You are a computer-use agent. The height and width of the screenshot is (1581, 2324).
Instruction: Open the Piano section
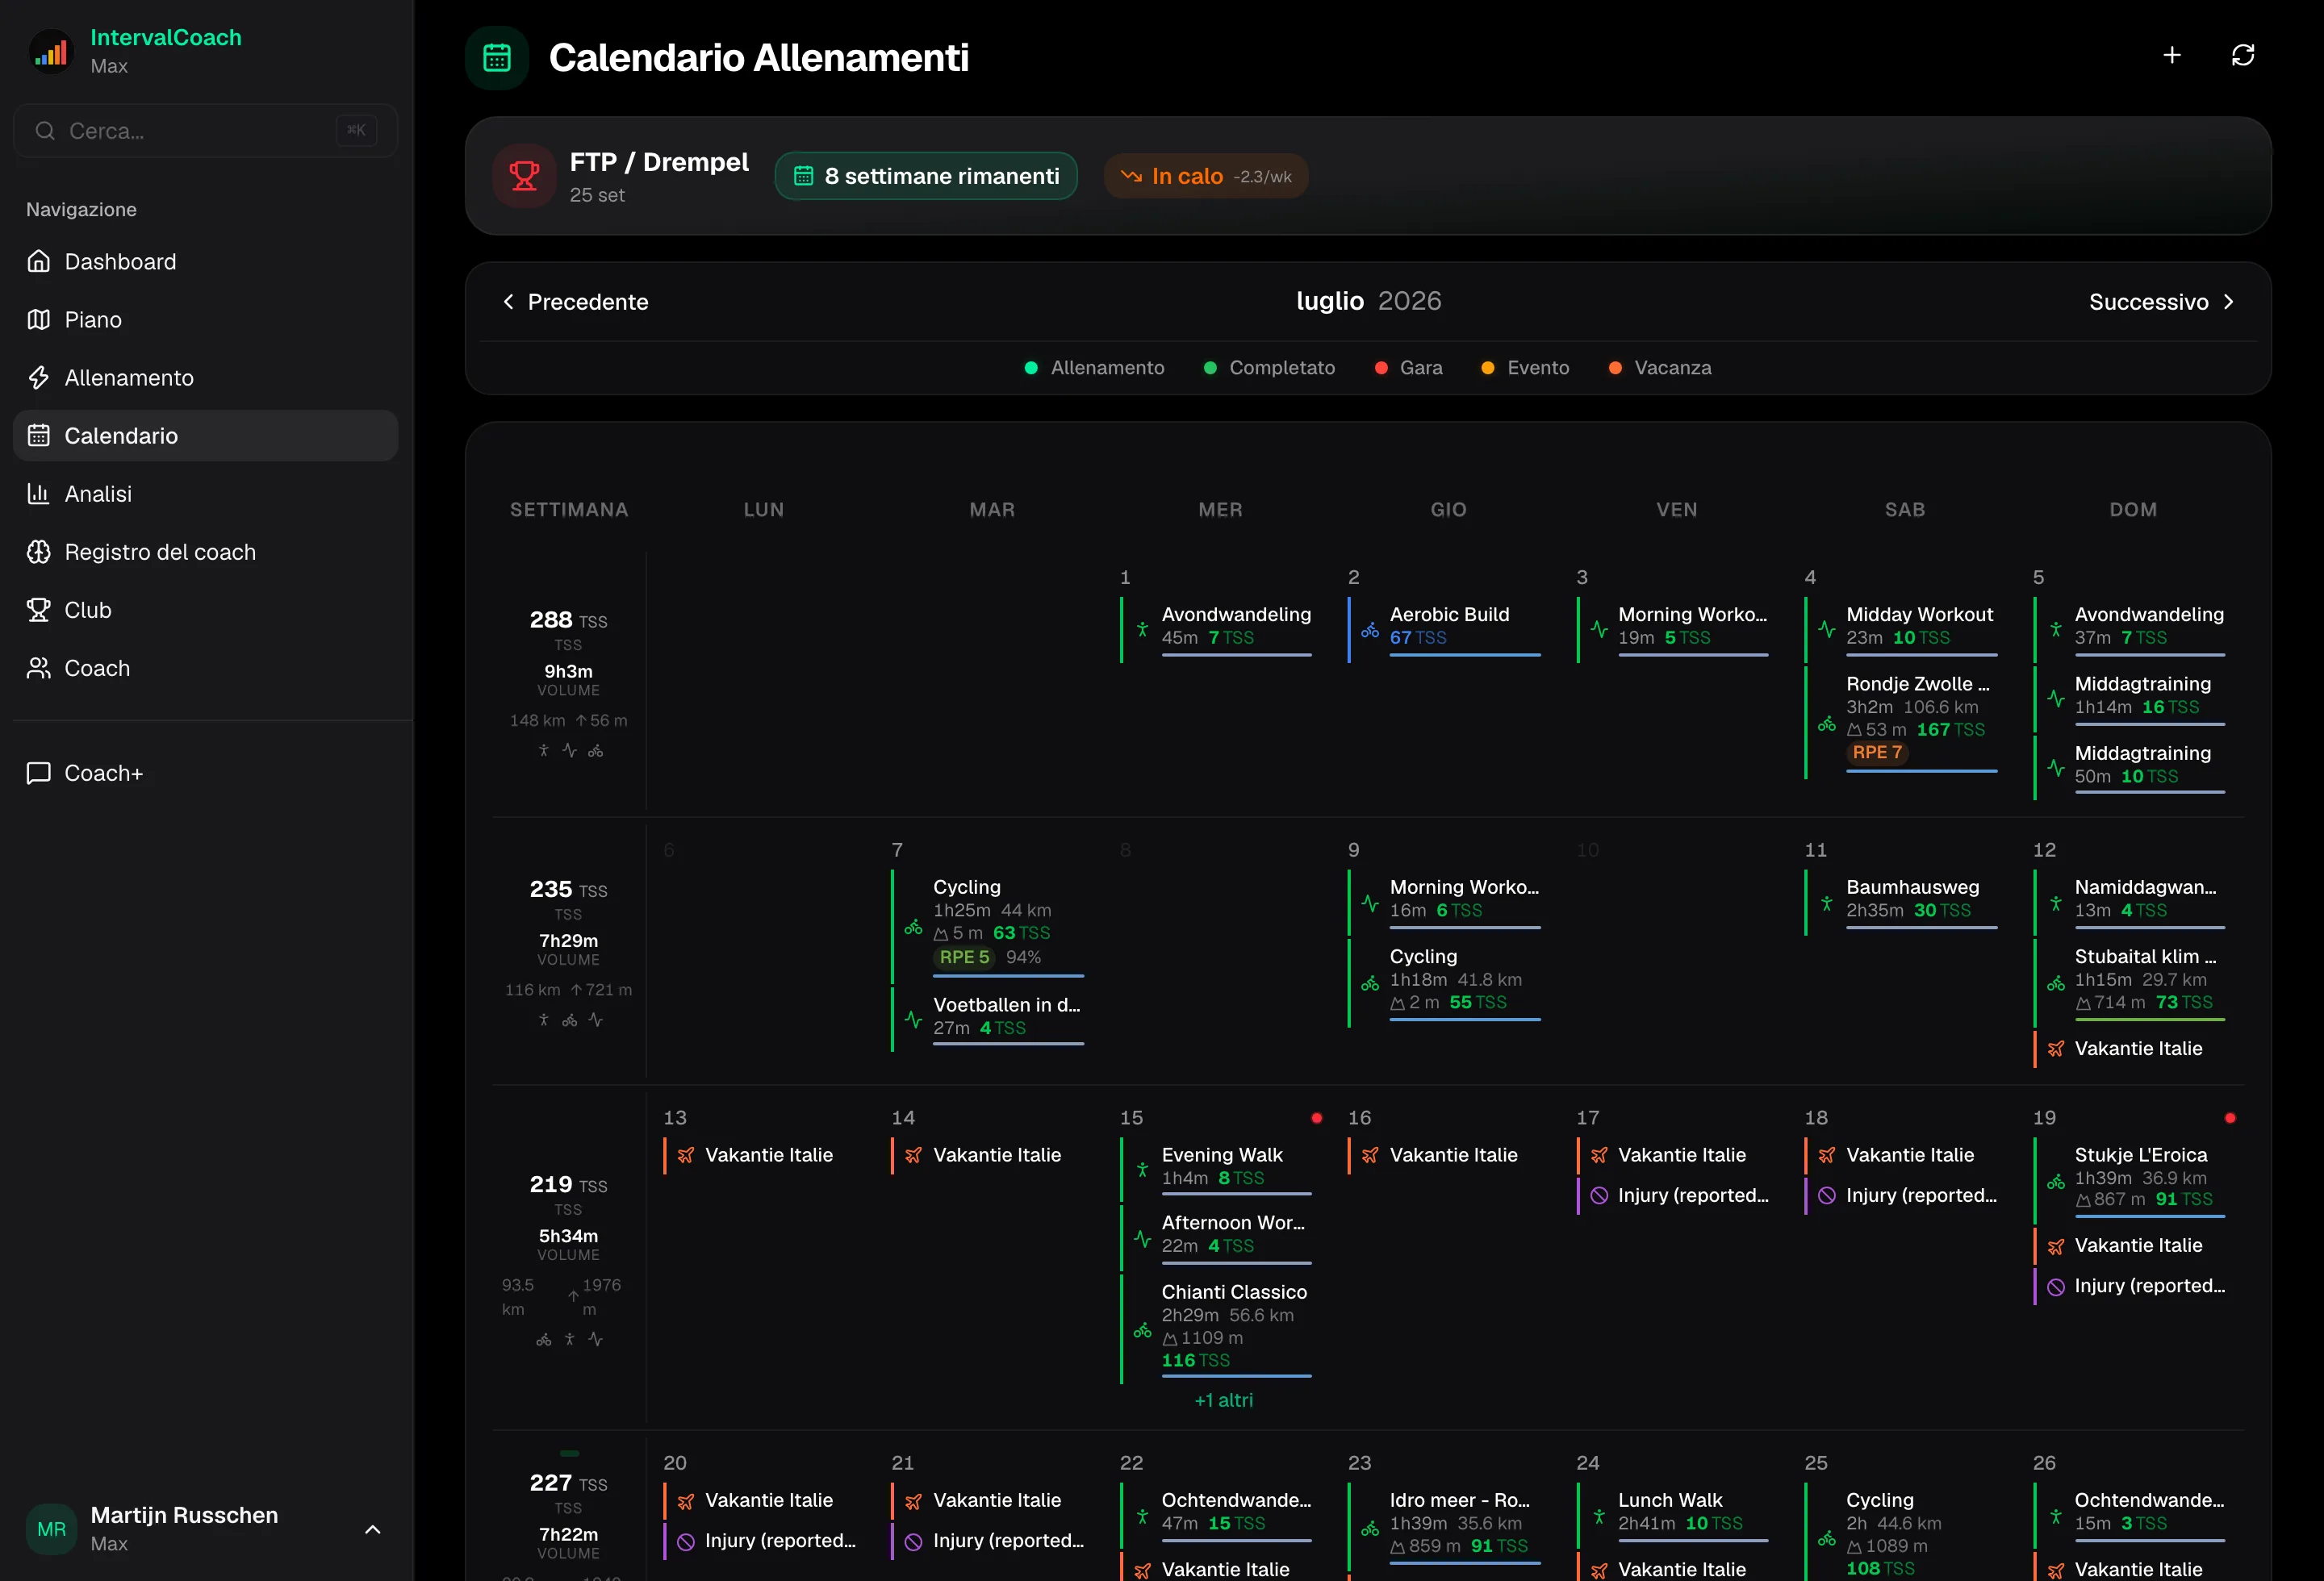click(205, 319)
